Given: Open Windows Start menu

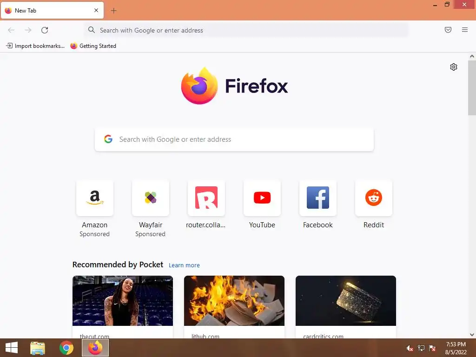Looking at the screenshot, I should pos(12,348).
